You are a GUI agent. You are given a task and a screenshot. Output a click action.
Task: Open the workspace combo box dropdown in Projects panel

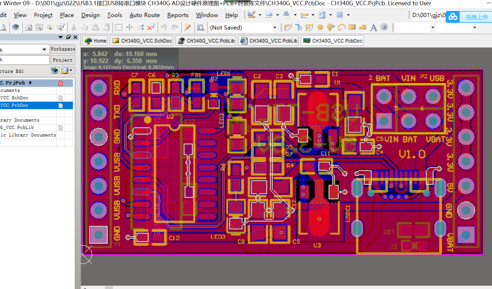[x=44, y=50]
